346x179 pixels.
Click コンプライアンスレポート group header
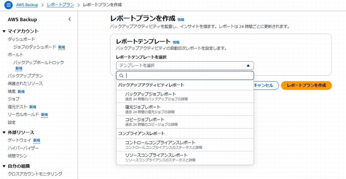pos(141,133)
